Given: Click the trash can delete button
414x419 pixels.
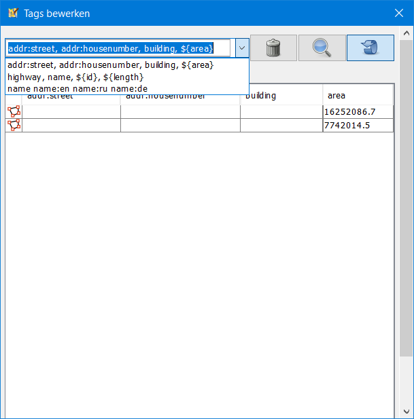Looking at the screenshot, I should [273, 48].
